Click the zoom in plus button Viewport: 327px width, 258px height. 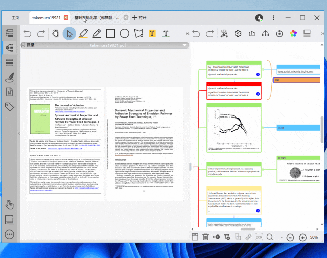coord(303,238)
